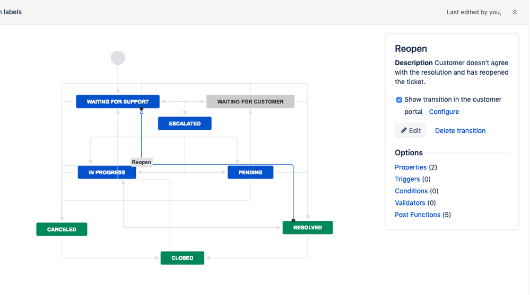Select the Waiting for Support status node
The height and width of the screenshot is (295, 530).
pos(117,102)
